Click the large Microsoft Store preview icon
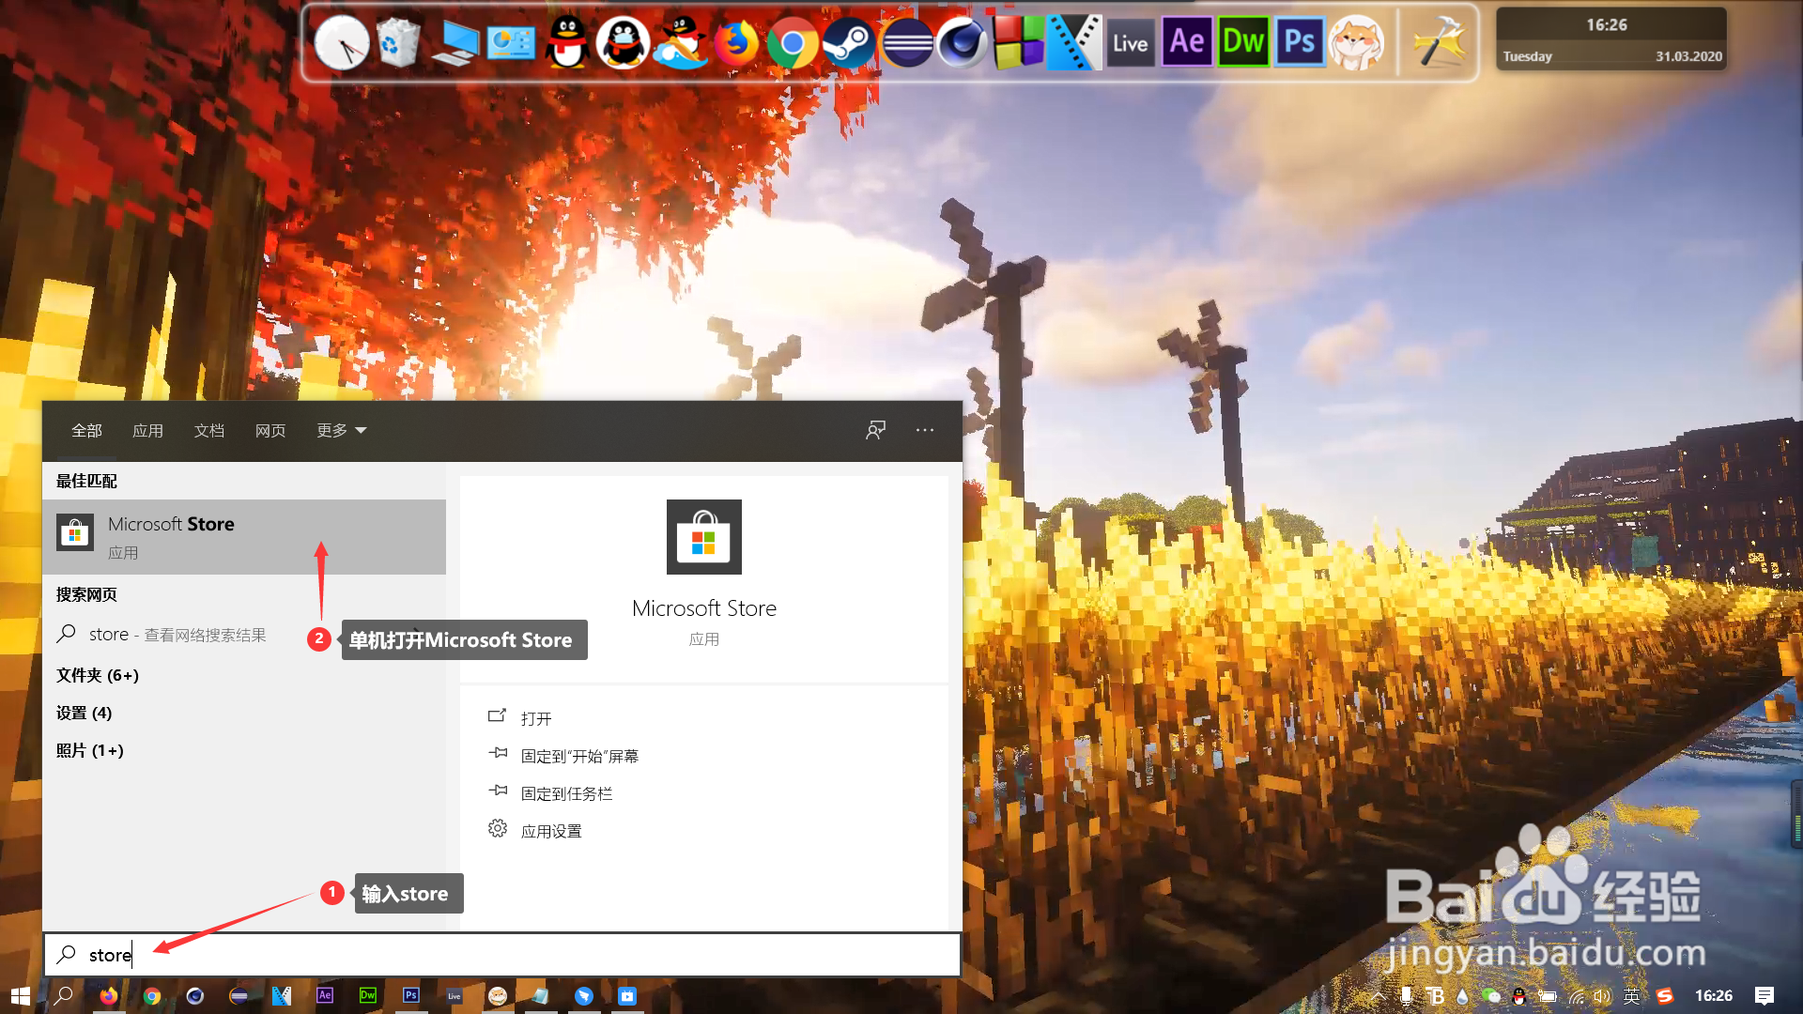1803x1014 pixels. [703, 536]
